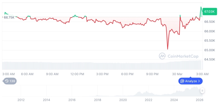Screen dimensions: 221x103
Task: Click the 30 Mar date label
Action: click(x=177, y=74)
